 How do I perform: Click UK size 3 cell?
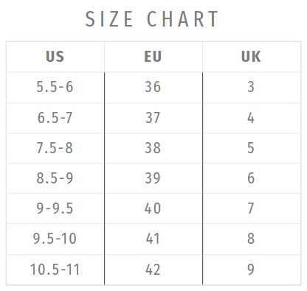point(252,87)
